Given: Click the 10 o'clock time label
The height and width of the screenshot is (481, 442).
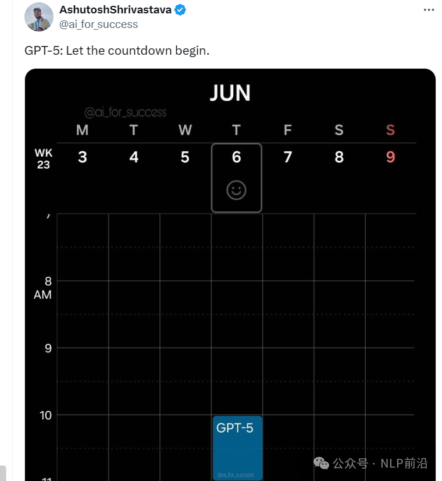Looking at the screenshot, I should 45,415.
